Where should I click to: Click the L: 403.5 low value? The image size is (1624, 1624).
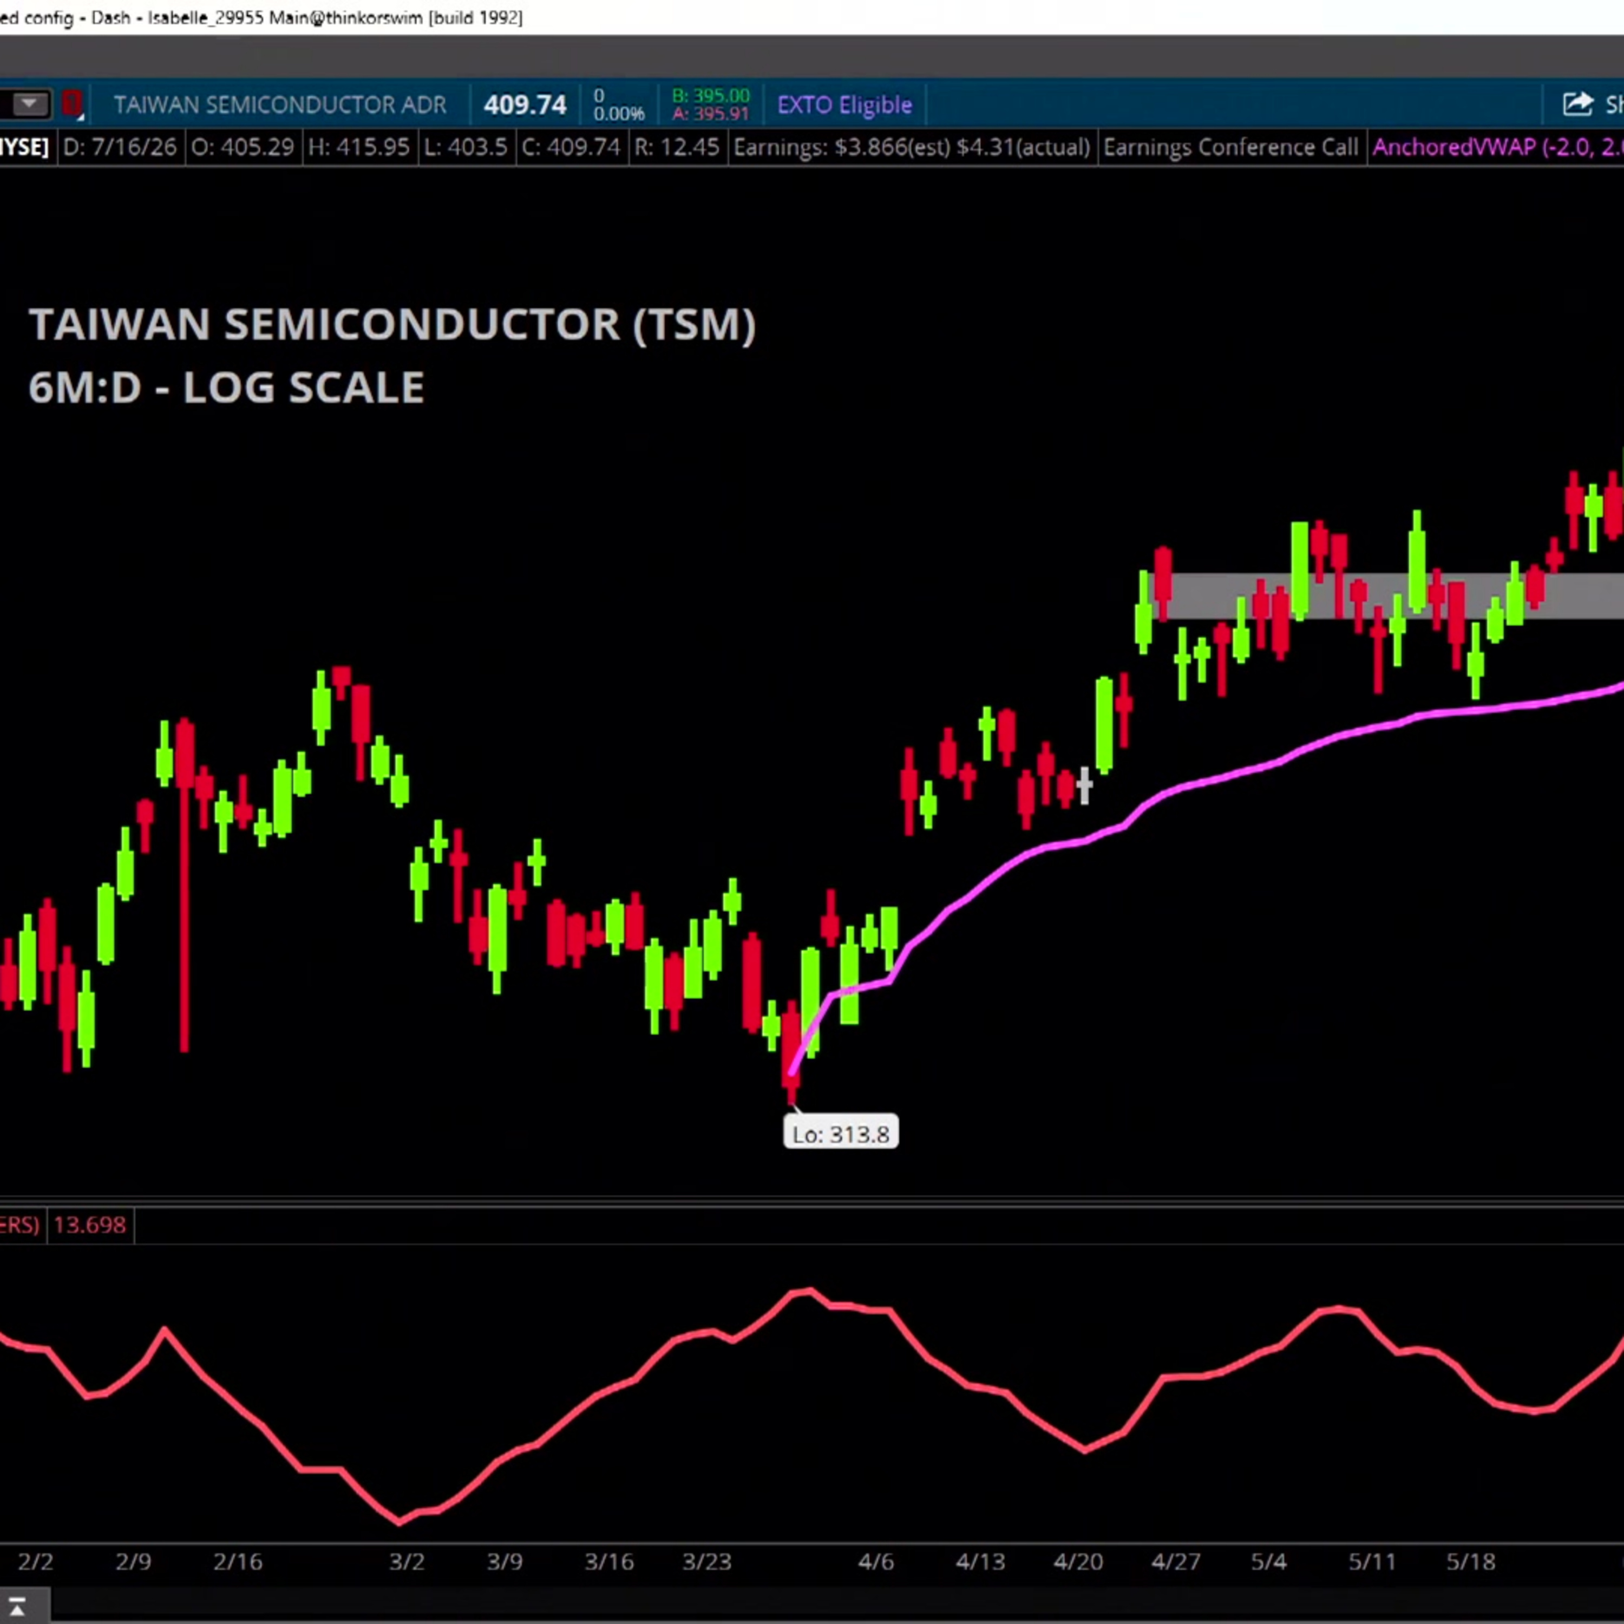[x=466, y=147]
